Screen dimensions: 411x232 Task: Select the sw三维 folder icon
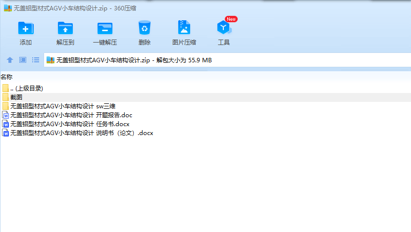click(x=5, y=106)
